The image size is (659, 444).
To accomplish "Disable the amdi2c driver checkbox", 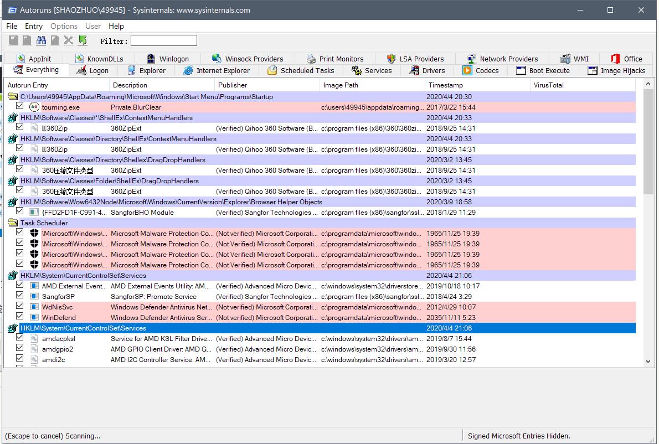I will pyautogui.click(x=20, y=358).
